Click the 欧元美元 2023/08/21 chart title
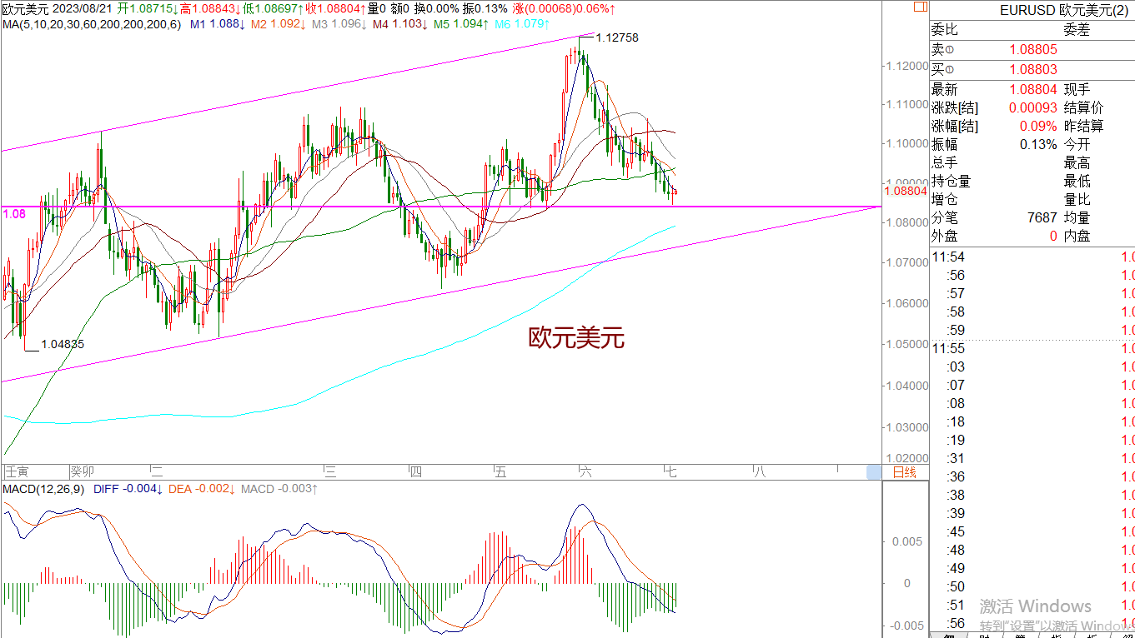Screen dimensions: 1135x638 58,8
